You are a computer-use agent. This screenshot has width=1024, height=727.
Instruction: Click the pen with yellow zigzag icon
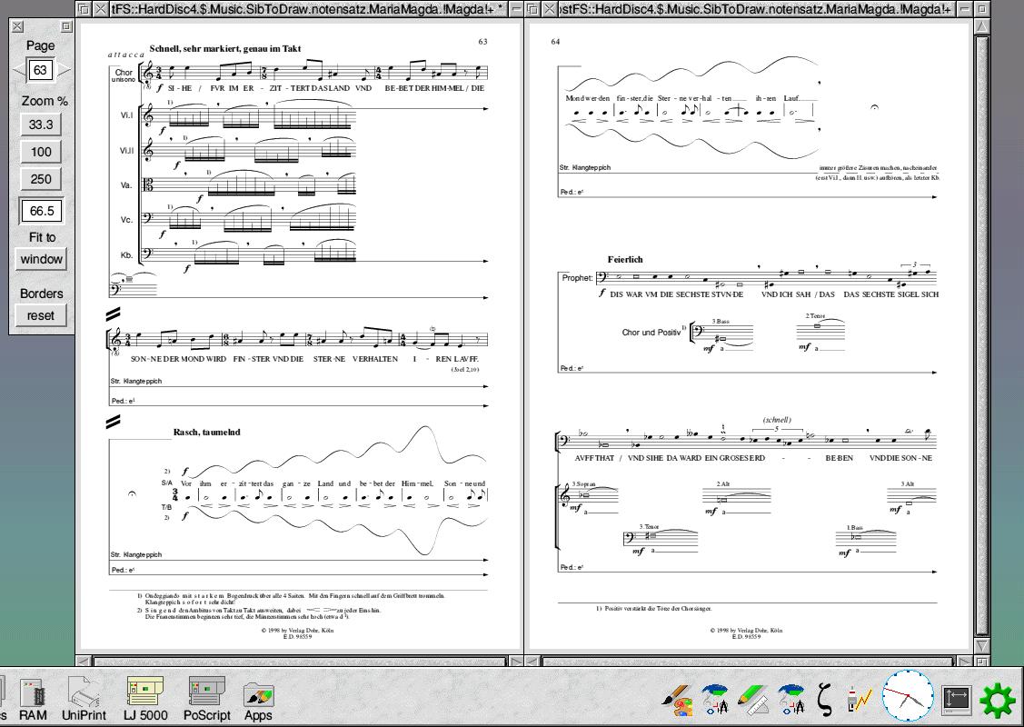pos(860,700)
